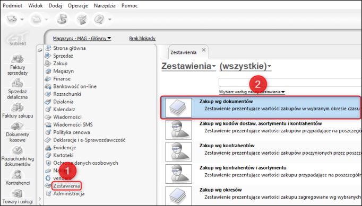Select Strona główna in module list
Viewport: 362px width, 206px height.
pyautogui.click(x=69, y=48)
